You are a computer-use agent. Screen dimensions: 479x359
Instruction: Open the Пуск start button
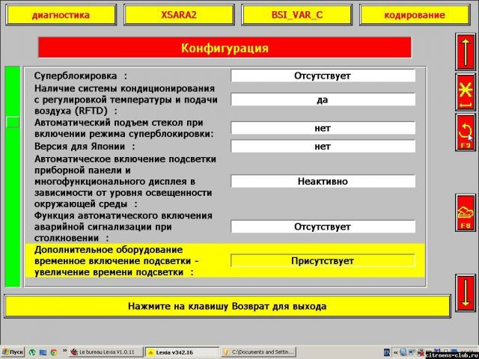point(12,352)
